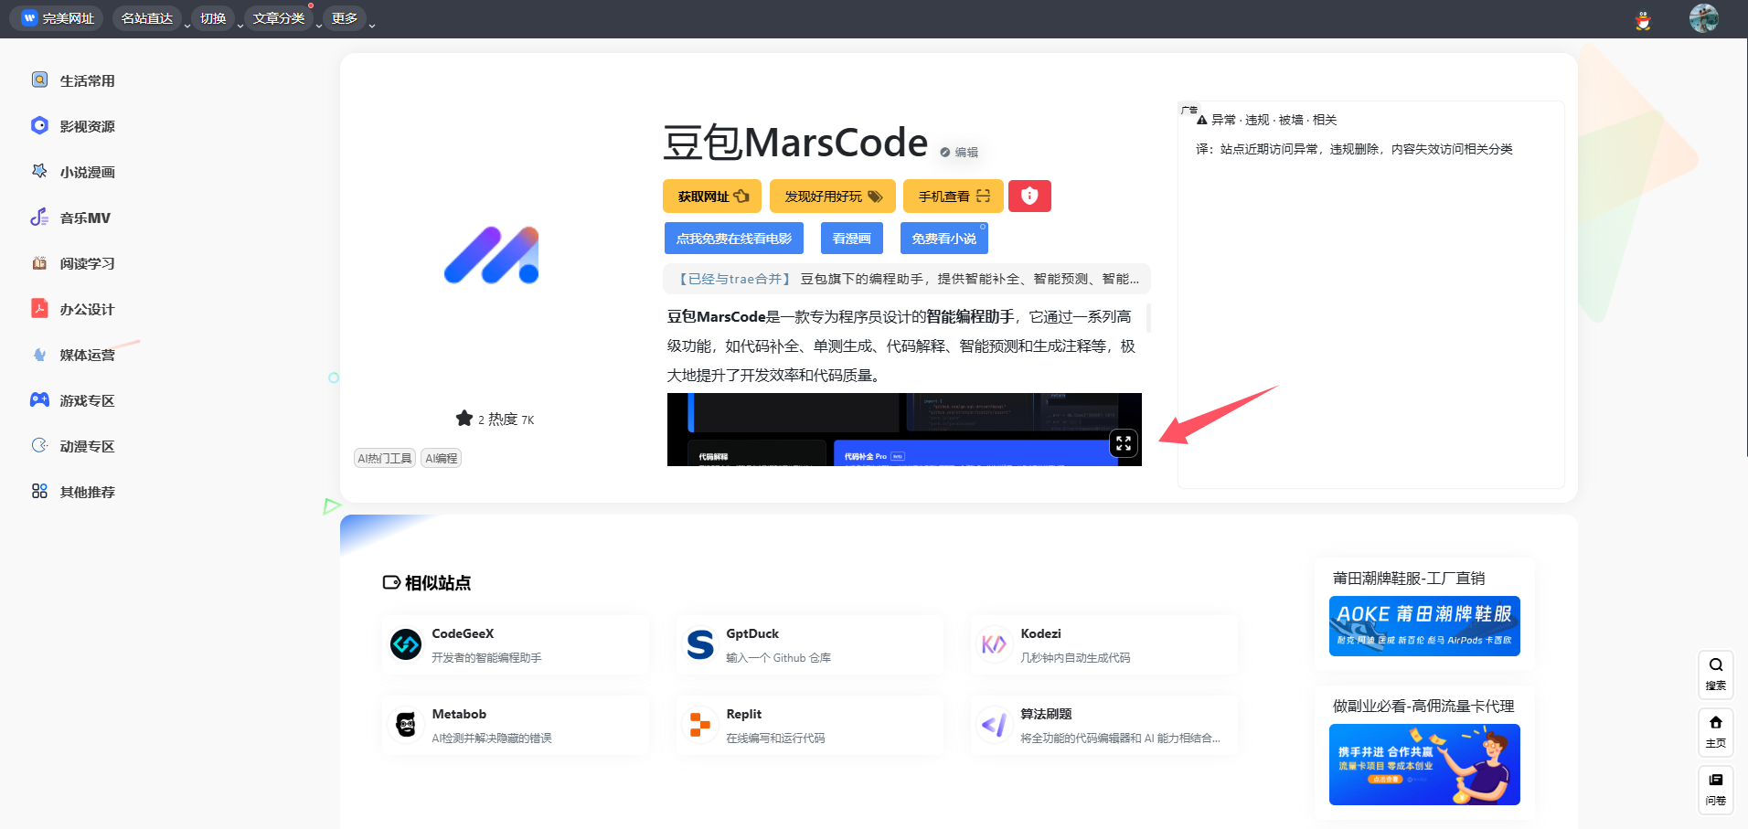This screenshot has height=829, width=1748.
Task: Open the 游戏专区 sidebar category
Action: coord(73,400)
